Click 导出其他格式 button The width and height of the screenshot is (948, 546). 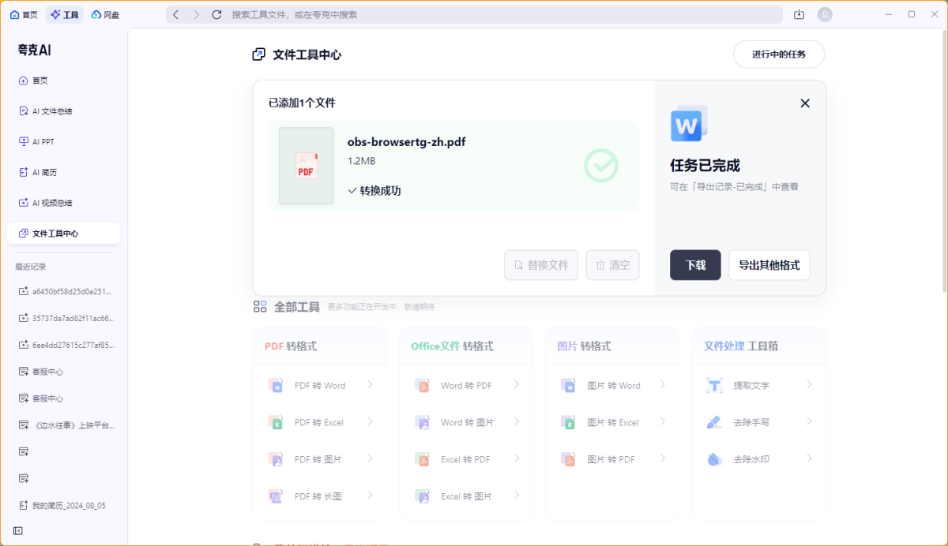click(x=769, y=265)
